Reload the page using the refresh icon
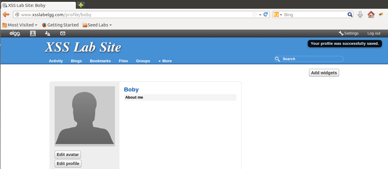This screenshot has width=388, height=169. pyautogui.click(x=266, y=14)
